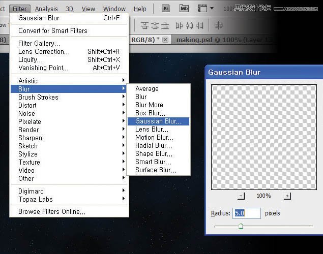Viewport: 323px width, 254px height.
Task: Open the Liquify filter
Action: [x=69, y=59]
